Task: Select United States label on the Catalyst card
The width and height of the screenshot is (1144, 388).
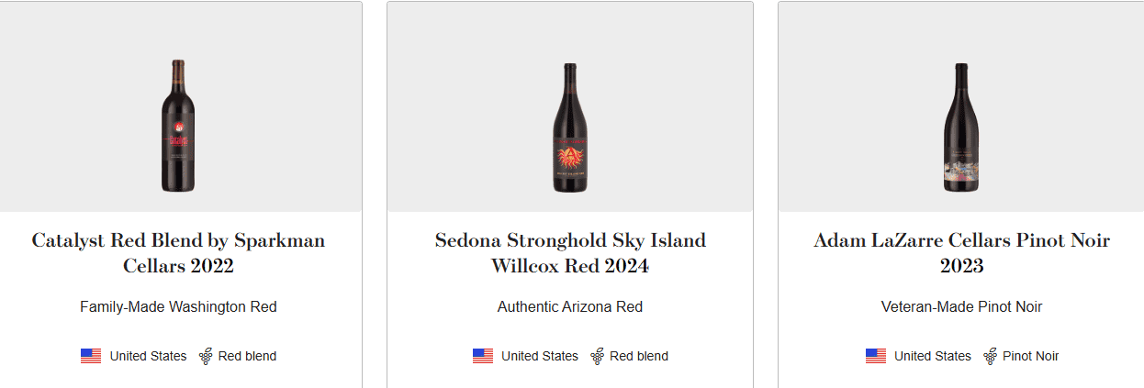Action: [x=148, y=356]
